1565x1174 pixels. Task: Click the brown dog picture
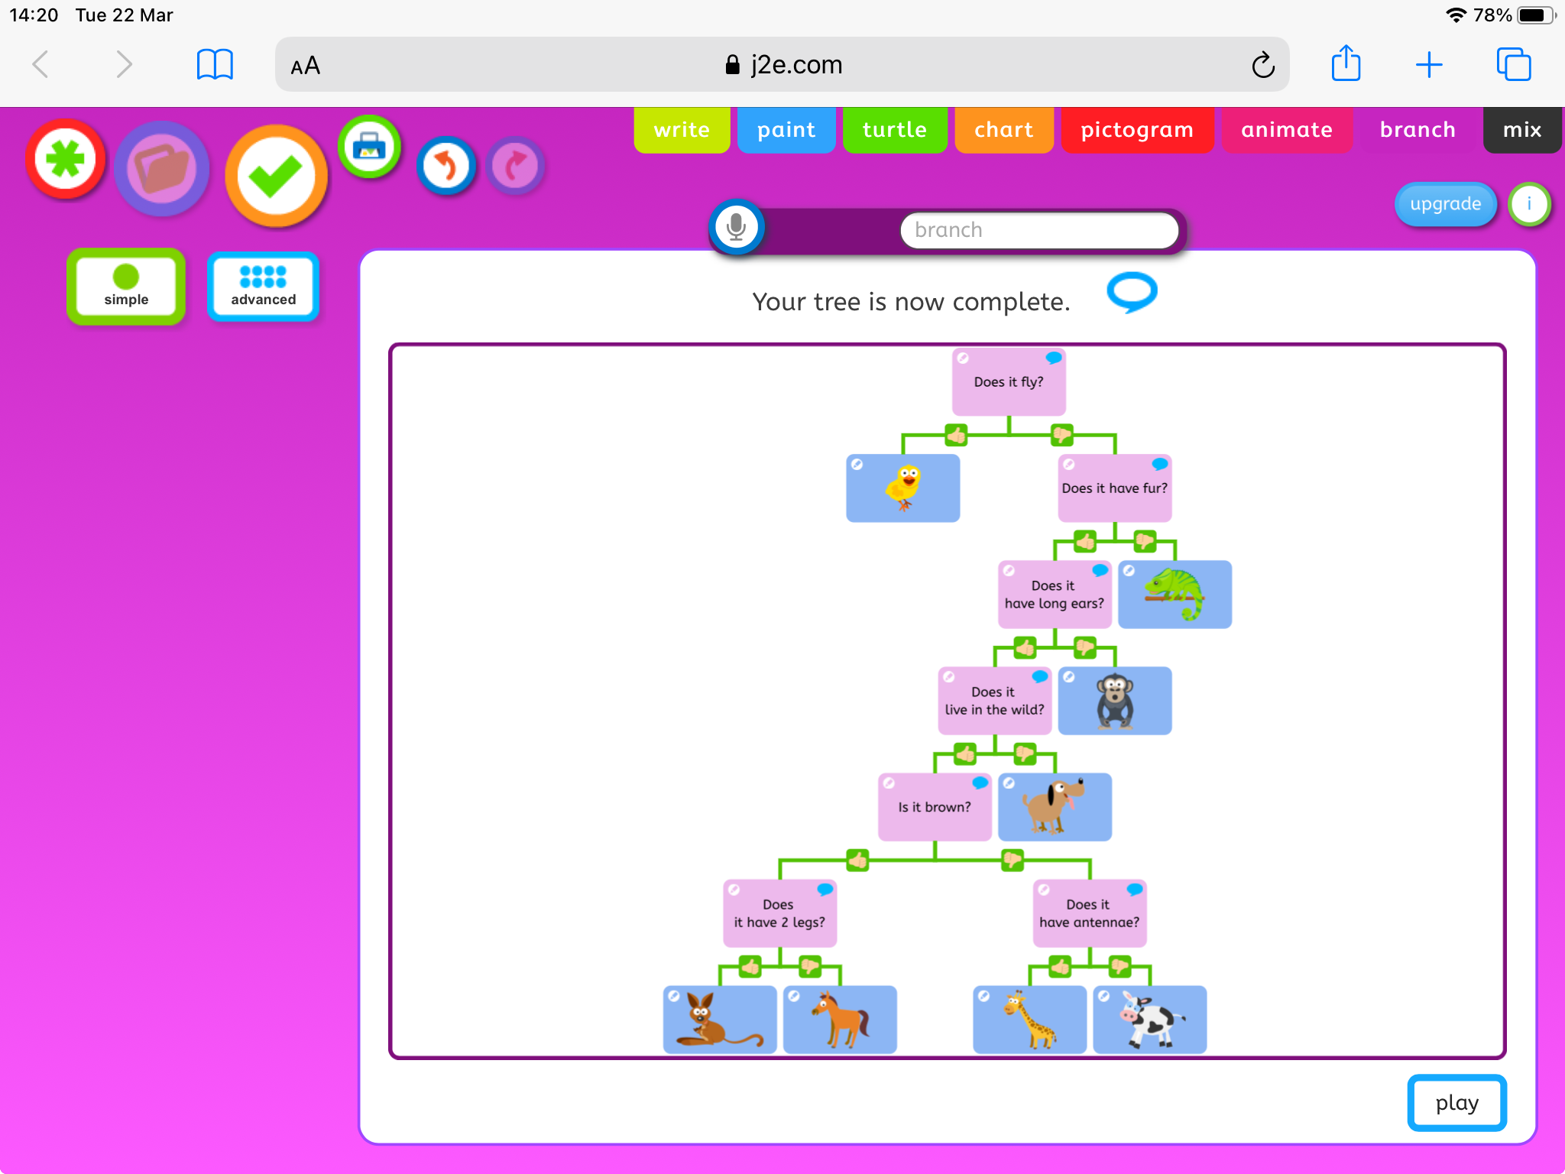point(1055,807)
